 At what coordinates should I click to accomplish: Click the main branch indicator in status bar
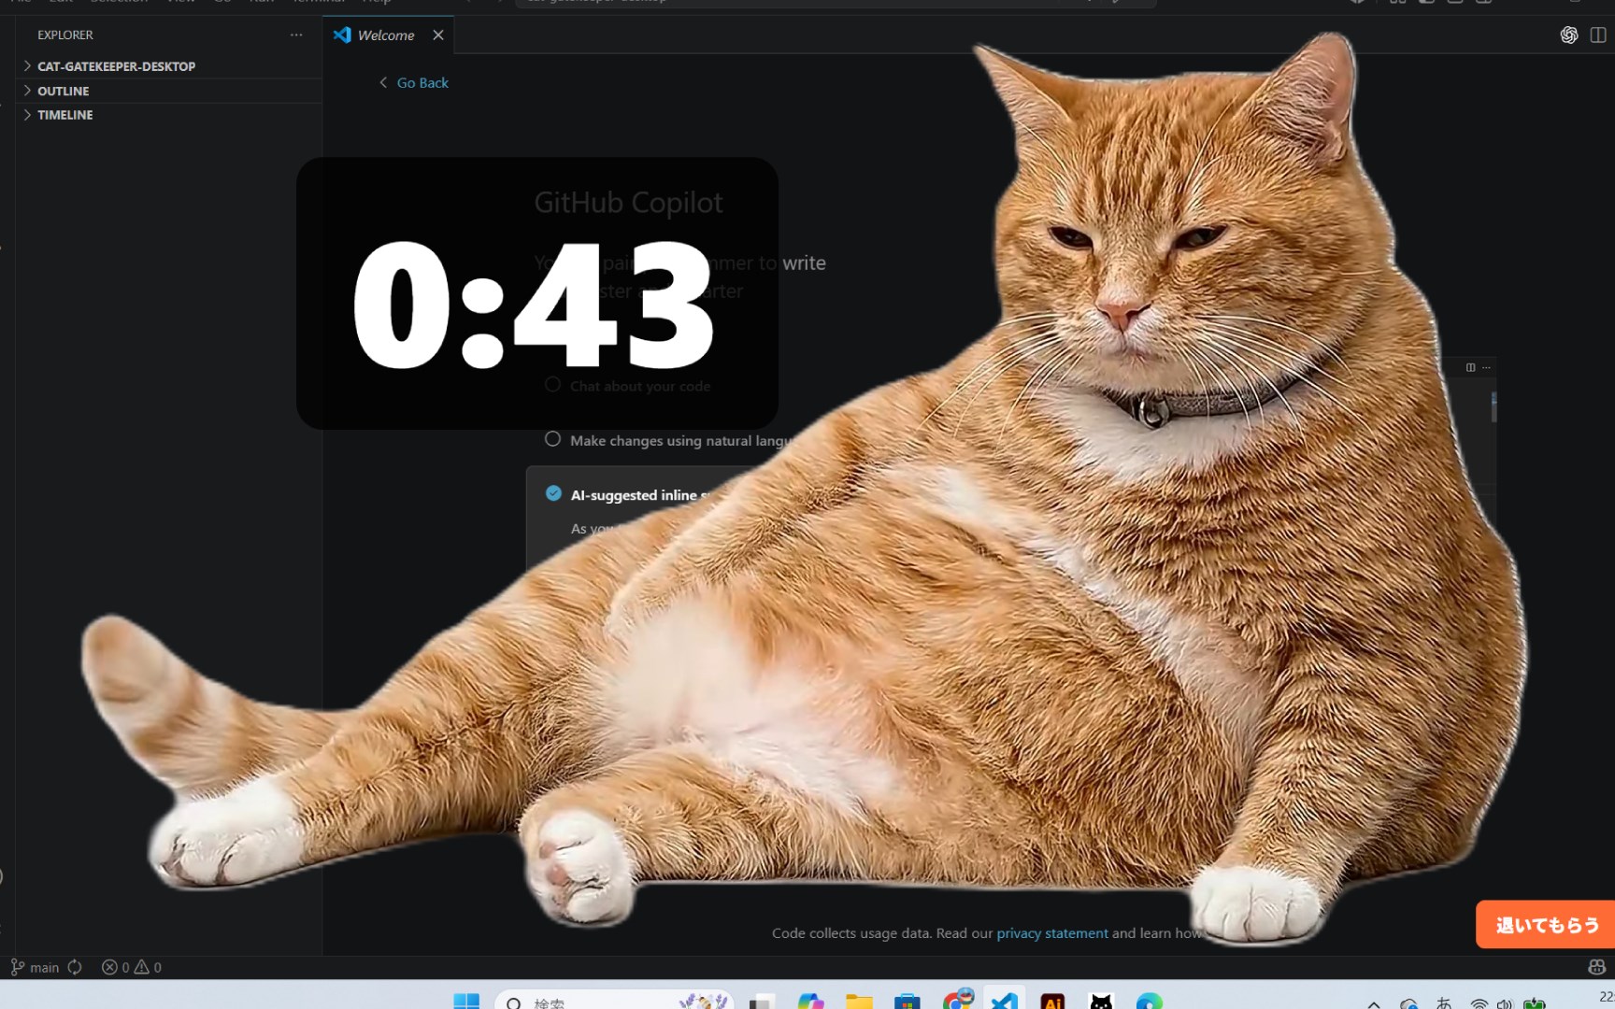(x=35, y=967)
